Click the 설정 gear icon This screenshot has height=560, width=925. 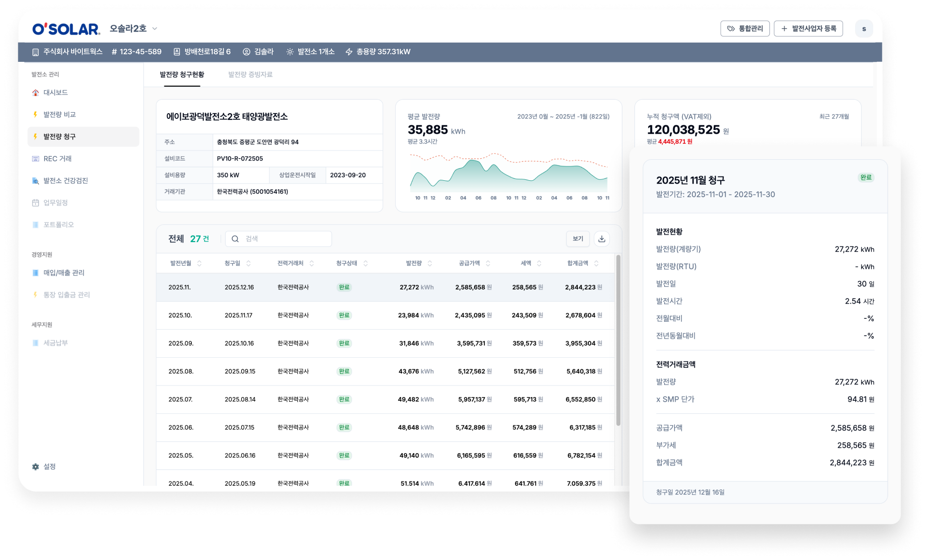coord(35,467)
